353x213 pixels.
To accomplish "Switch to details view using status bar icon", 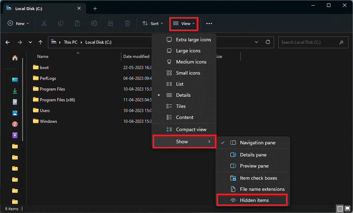I will point(340,208).
